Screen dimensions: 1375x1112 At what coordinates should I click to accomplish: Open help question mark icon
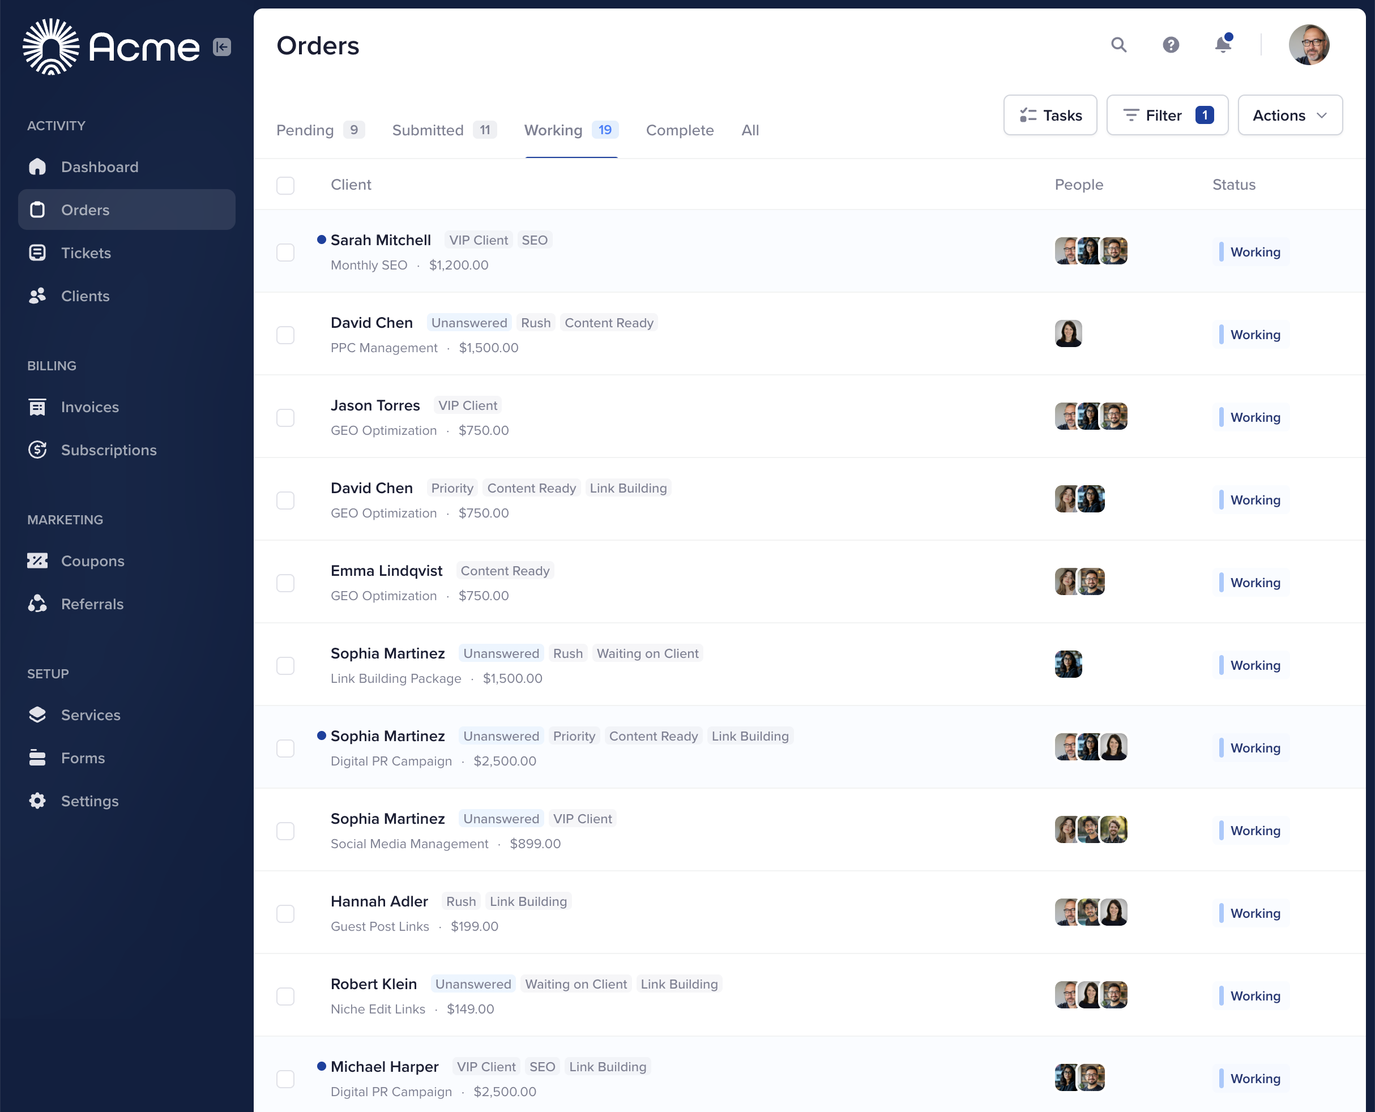pyautogui.click(x=1171, y=45)
